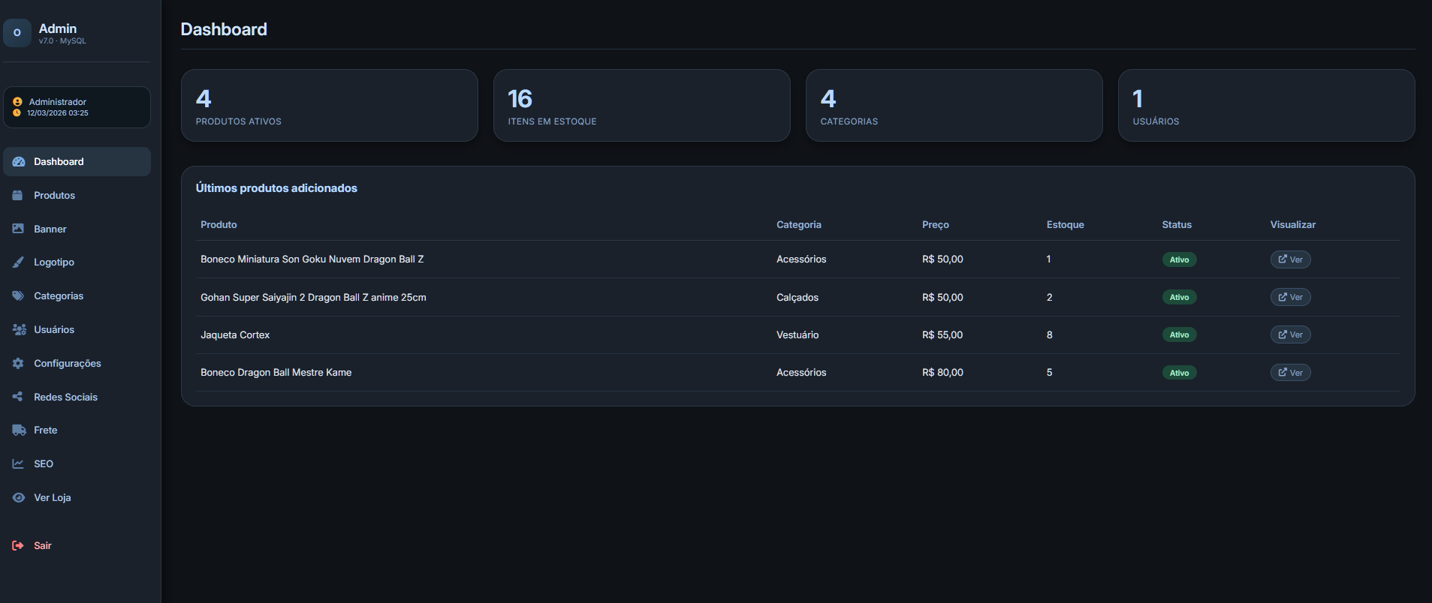Click the Ativo badge for Jaqueta Cortex
Image resolution: width=1432 pixels, height=603 pixels.
pos(1179,334)
